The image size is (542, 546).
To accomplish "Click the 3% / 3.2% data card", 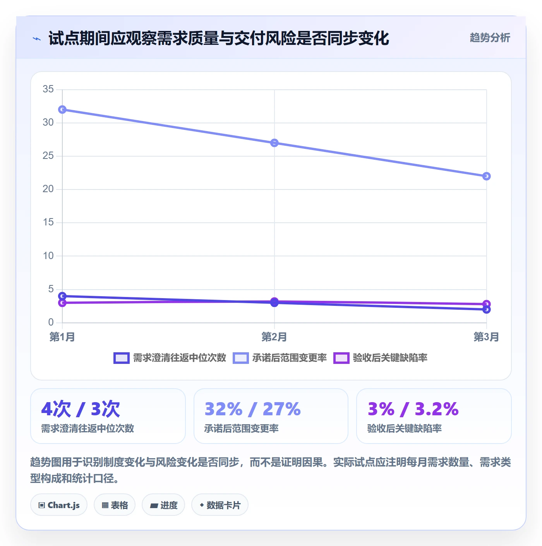I will point(434,416).
